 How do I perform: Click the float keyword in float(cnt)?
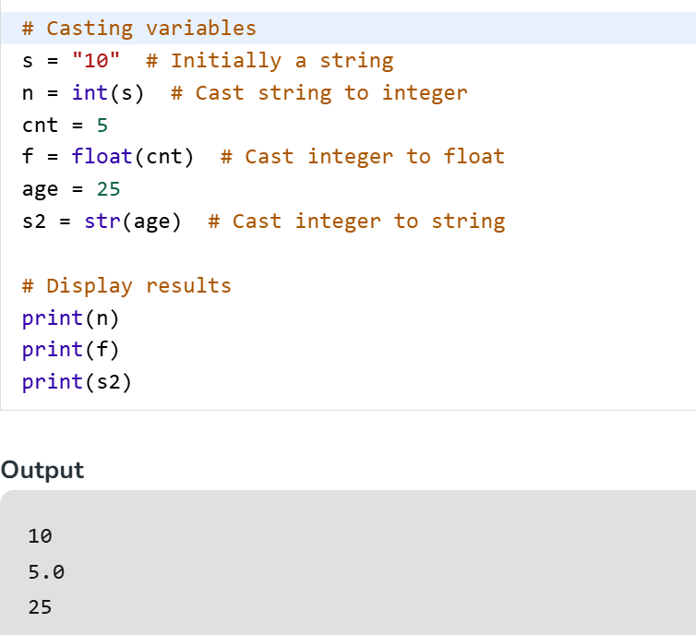[102, 157]
